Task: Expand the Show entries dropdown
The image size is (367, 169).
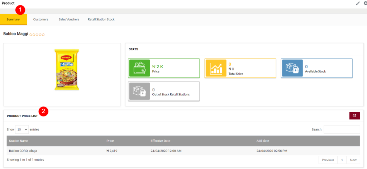Action: point(22,129)
